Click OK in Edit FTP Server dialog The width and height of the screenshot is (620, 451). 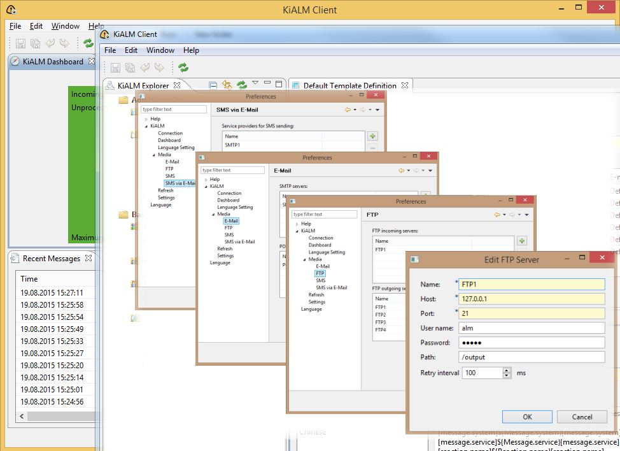(527, 417)
